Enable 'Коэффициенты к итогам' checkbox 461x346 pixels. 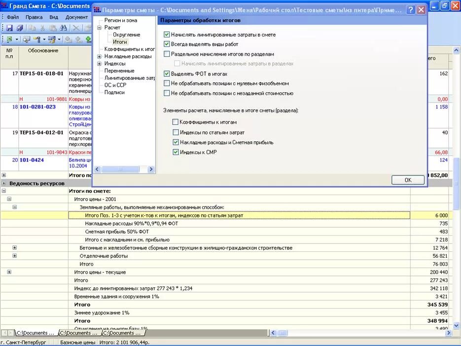point(176,122)
